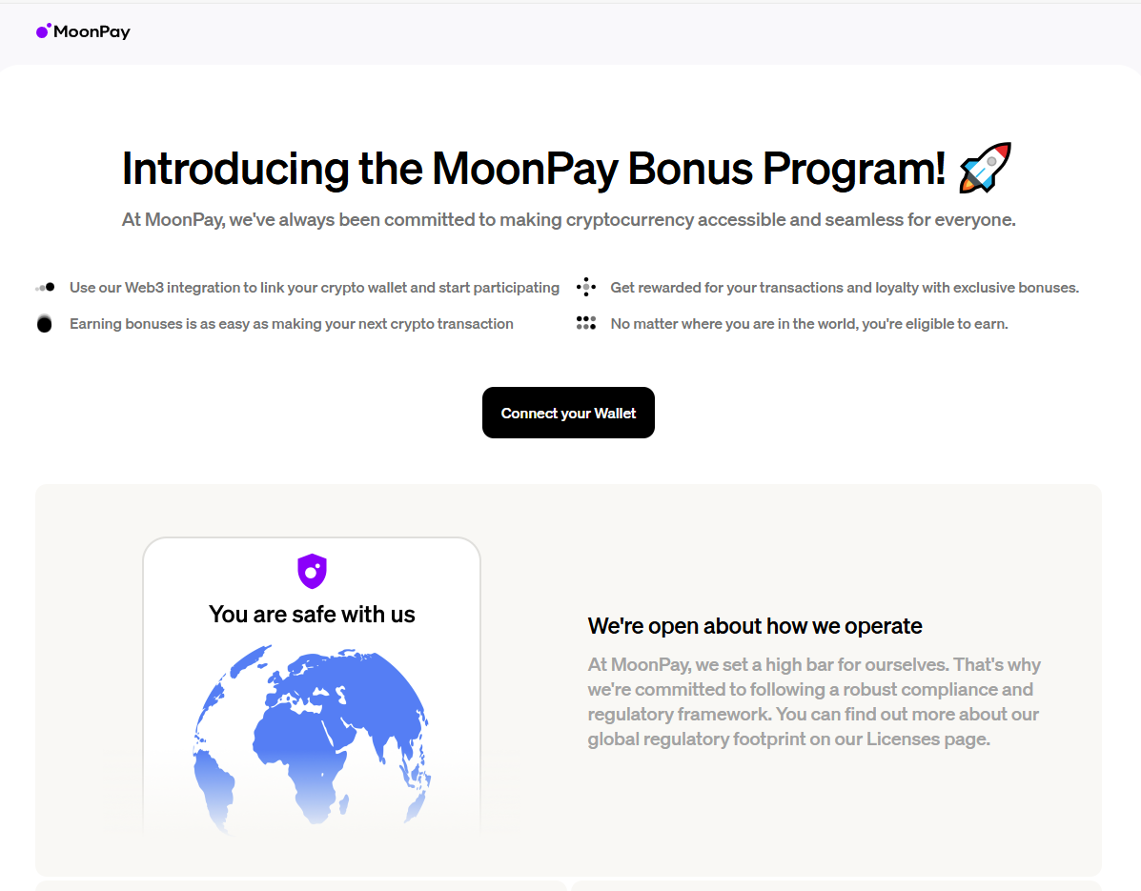This screenshot has height=891, width=1141.
Task: Click the Earning bonuses is as easy text
Action: pos(291,324)
